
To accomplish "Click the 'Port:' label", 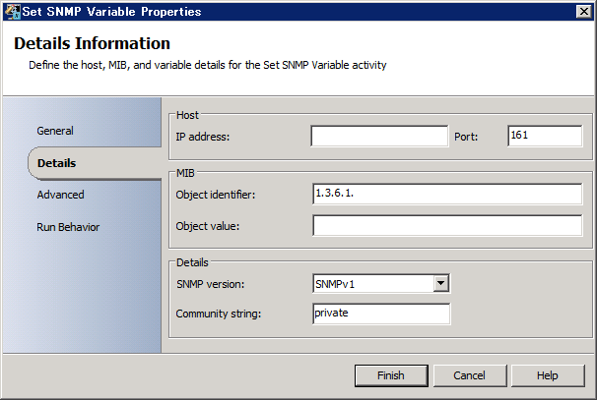I will click(466, 137).
